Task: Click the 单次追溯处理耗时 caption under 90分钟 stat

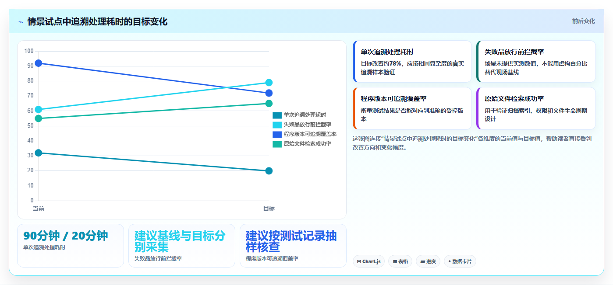Action: click(x=44, y=247)
